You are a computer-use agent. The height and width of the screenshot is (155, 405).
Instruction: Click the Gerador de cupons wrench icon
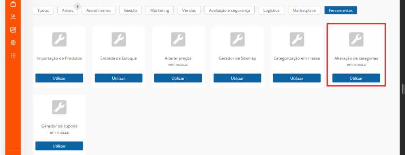point(59,107)
